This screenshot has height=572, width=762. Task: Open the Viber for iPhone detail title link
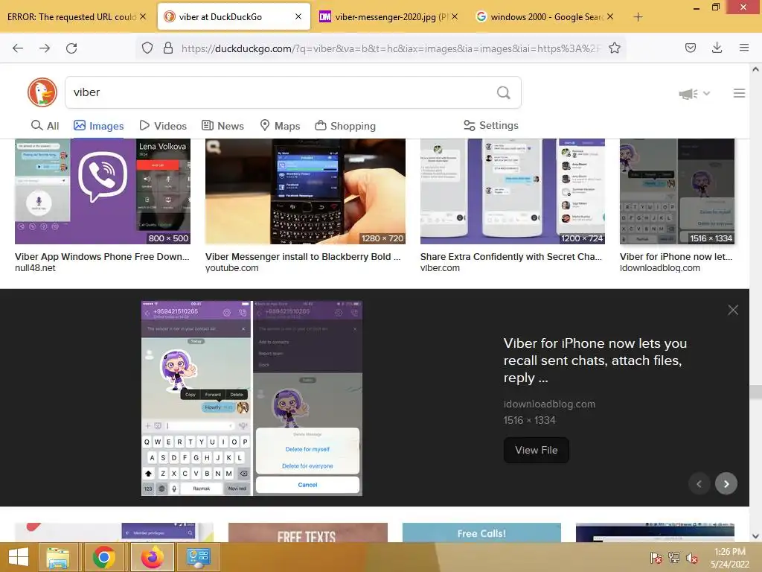pos(595,360)
